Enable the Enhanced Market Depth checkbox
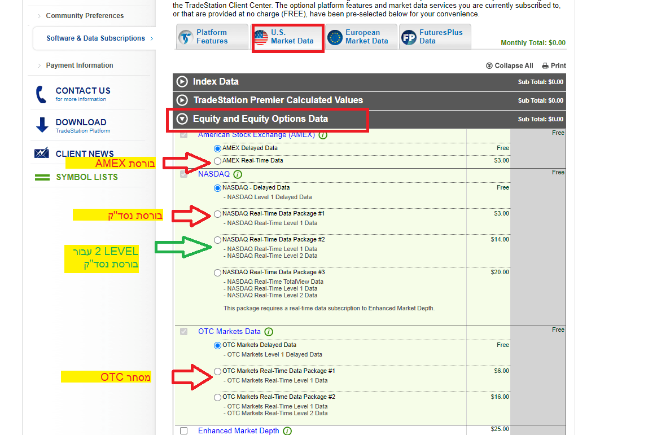Screen dimensions: 670x435 coord(183,431)
